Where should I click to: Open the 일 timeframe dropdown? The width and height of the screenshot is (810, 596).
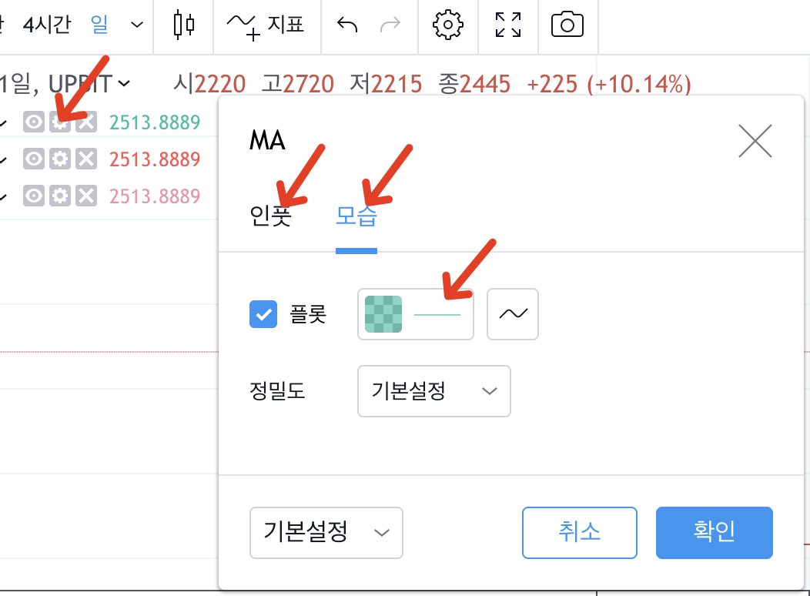[x=115, y=25]
